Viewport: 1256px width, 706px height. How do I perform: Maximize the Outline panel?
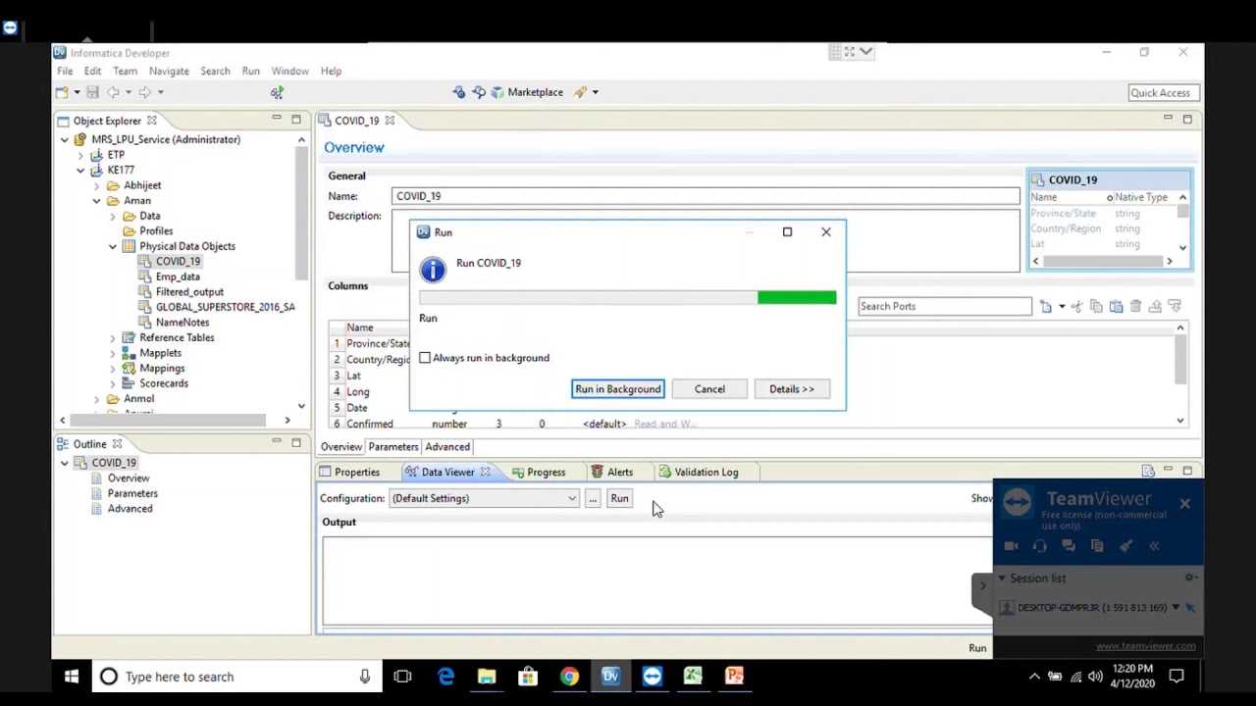tap(296, 442)
